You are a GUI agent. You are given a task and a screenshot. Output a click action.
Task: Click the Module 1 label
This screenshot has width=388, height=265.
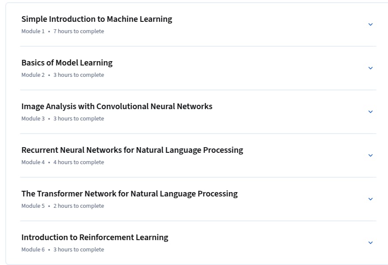33,31
